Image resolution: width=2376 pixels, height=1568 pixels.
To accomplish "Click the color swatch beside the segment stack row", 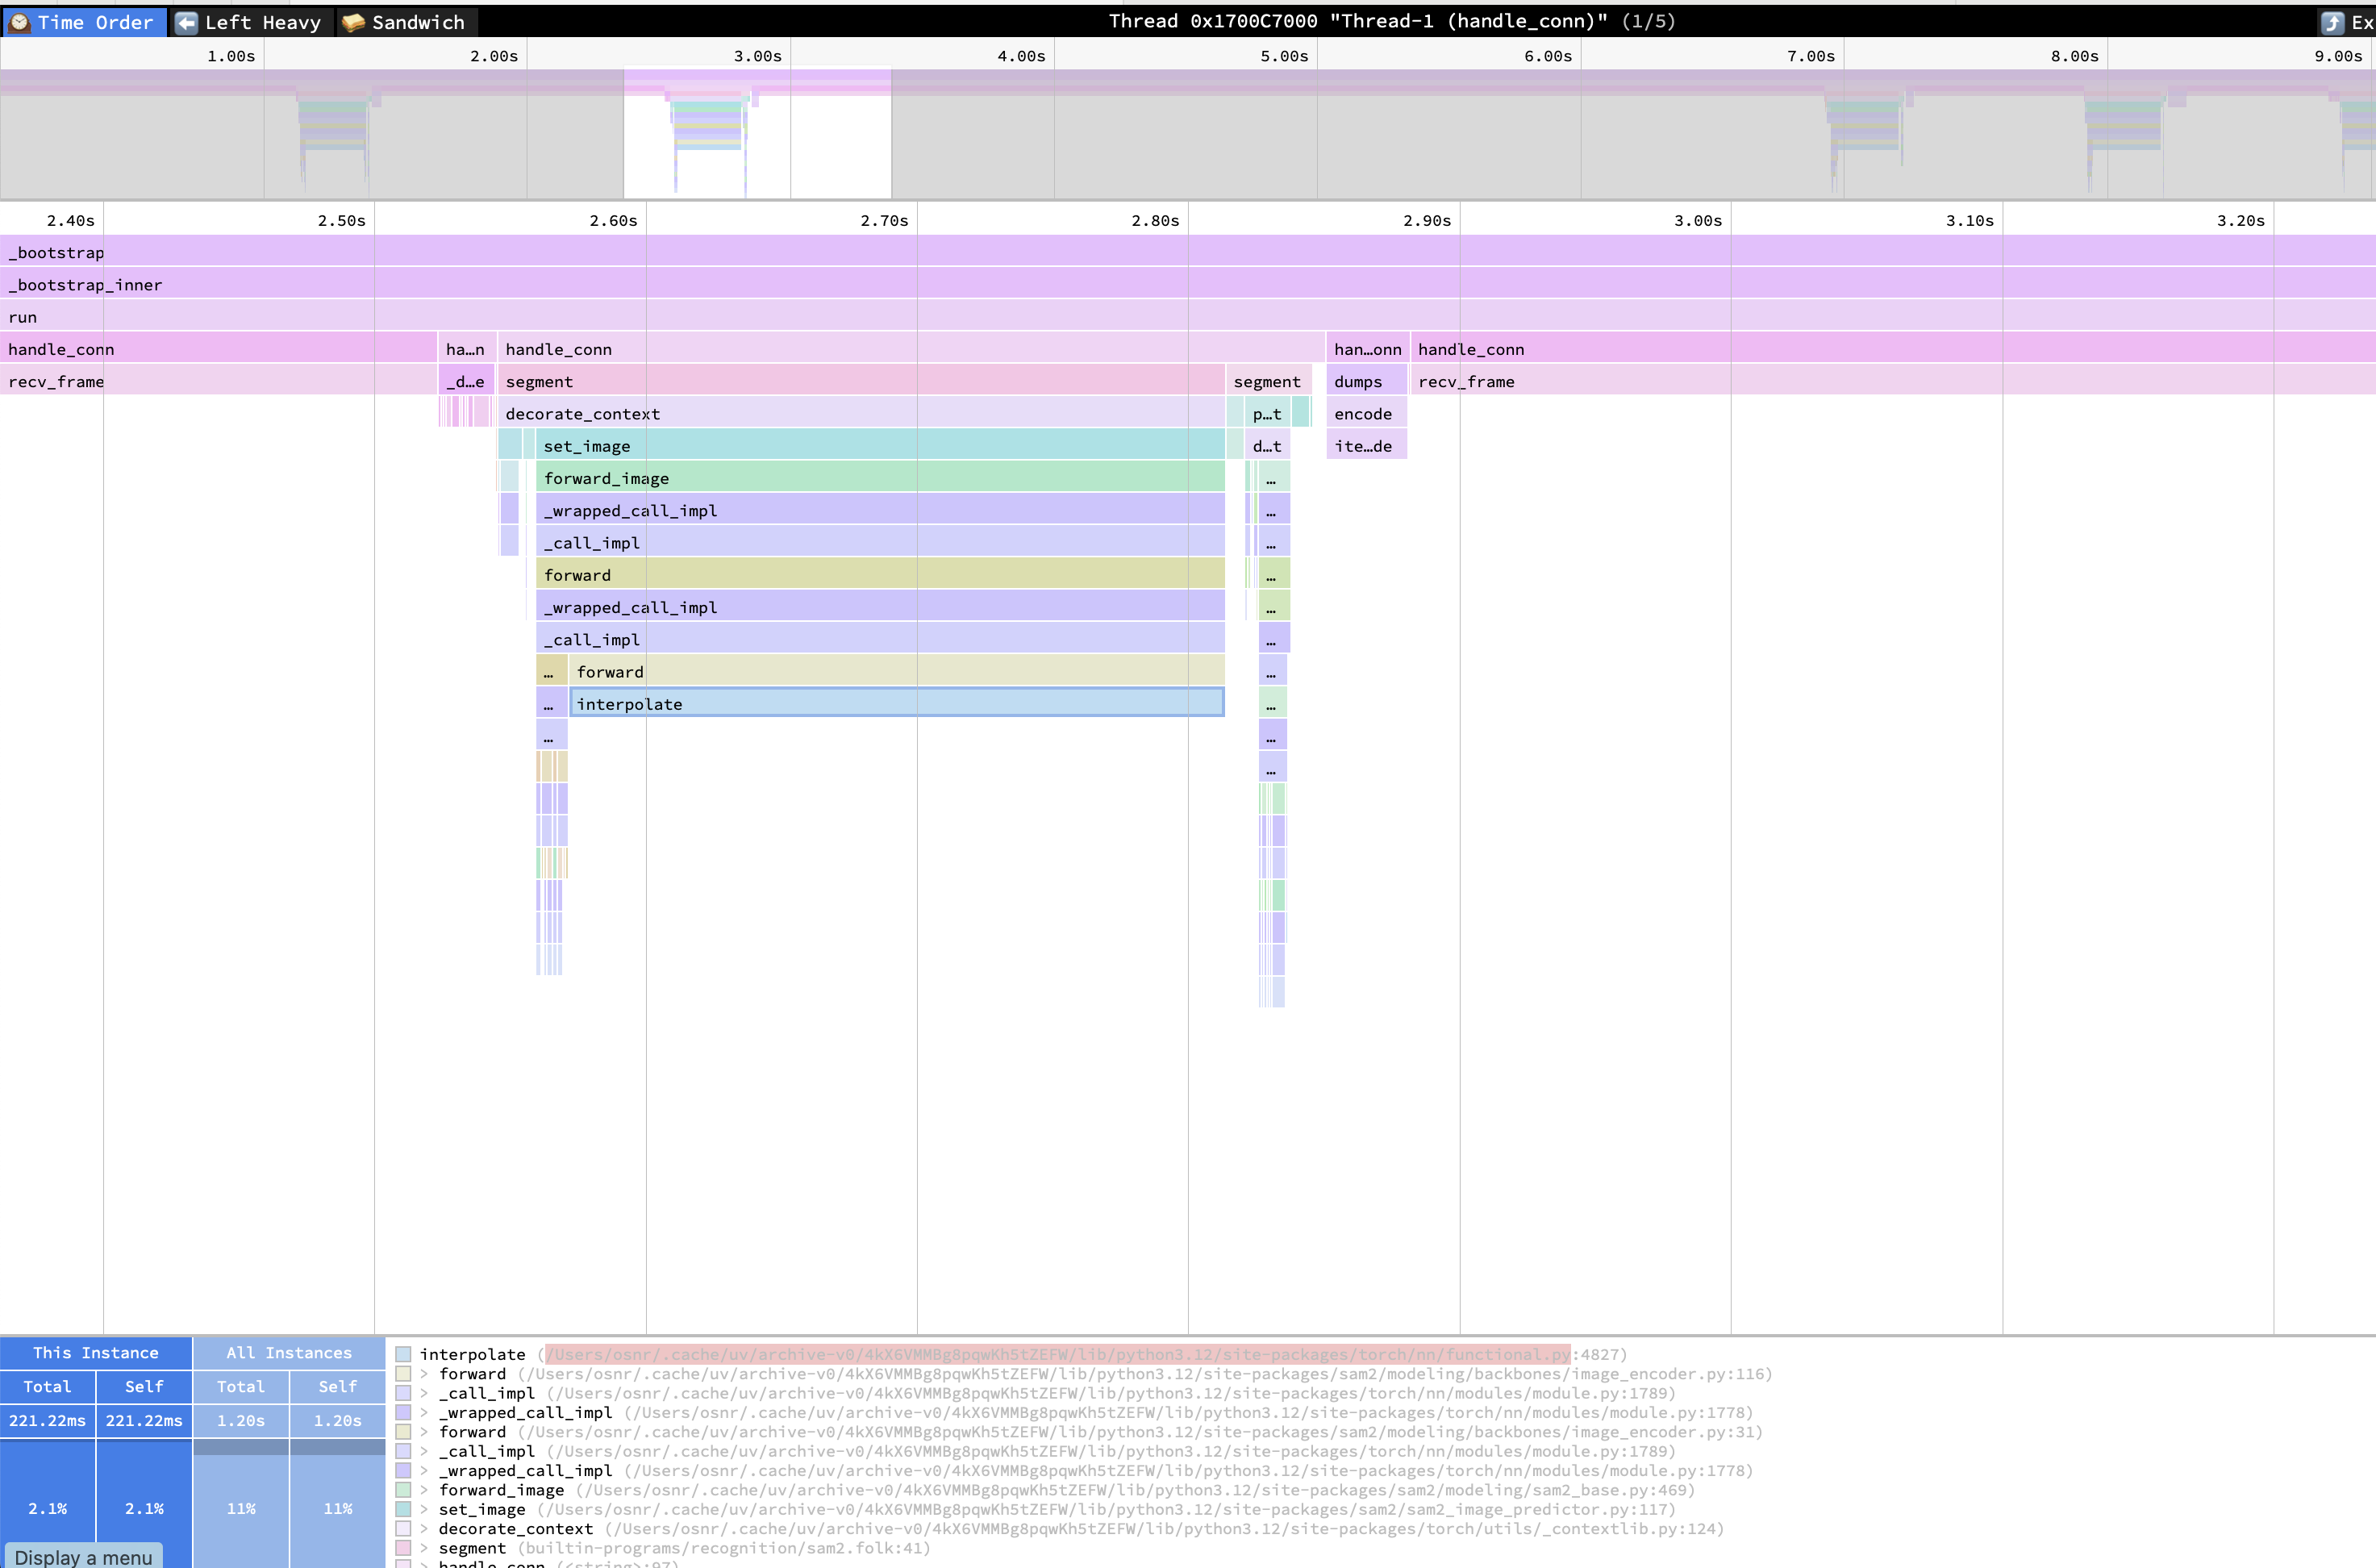I will [x=403, y=1548].
